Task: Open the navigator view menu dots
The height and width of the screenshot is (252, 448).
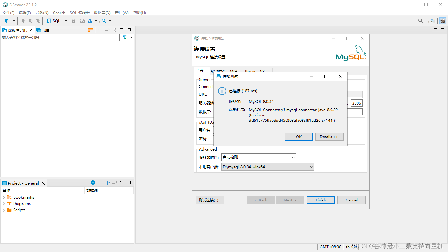Action: [115, 30]
